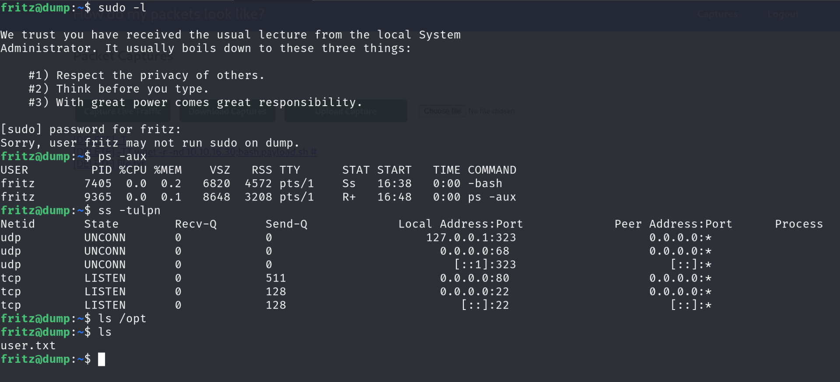
Task: Click the Process column header
Action: 798,224
